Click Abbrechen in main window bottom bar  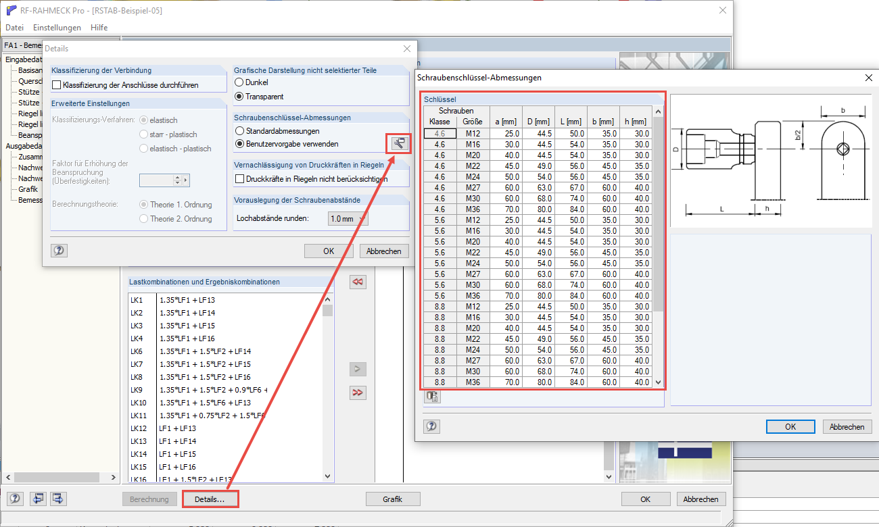point(701,499)
